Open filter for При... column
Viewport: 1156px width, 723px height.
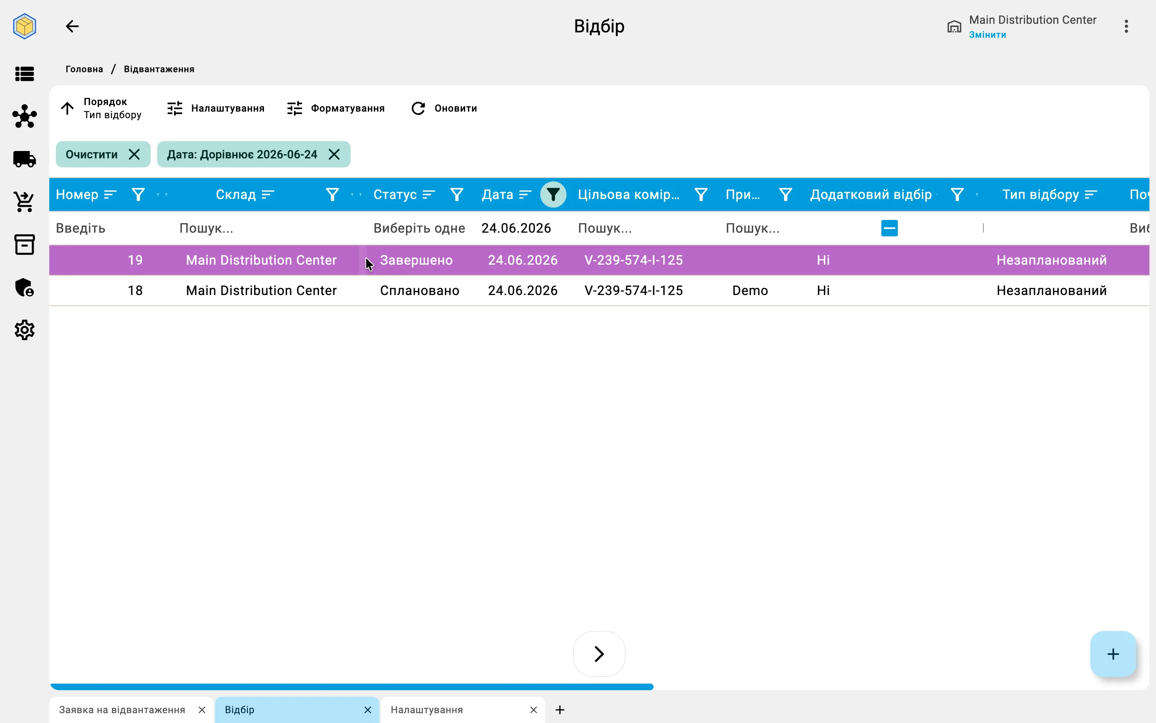pos(786,194)
